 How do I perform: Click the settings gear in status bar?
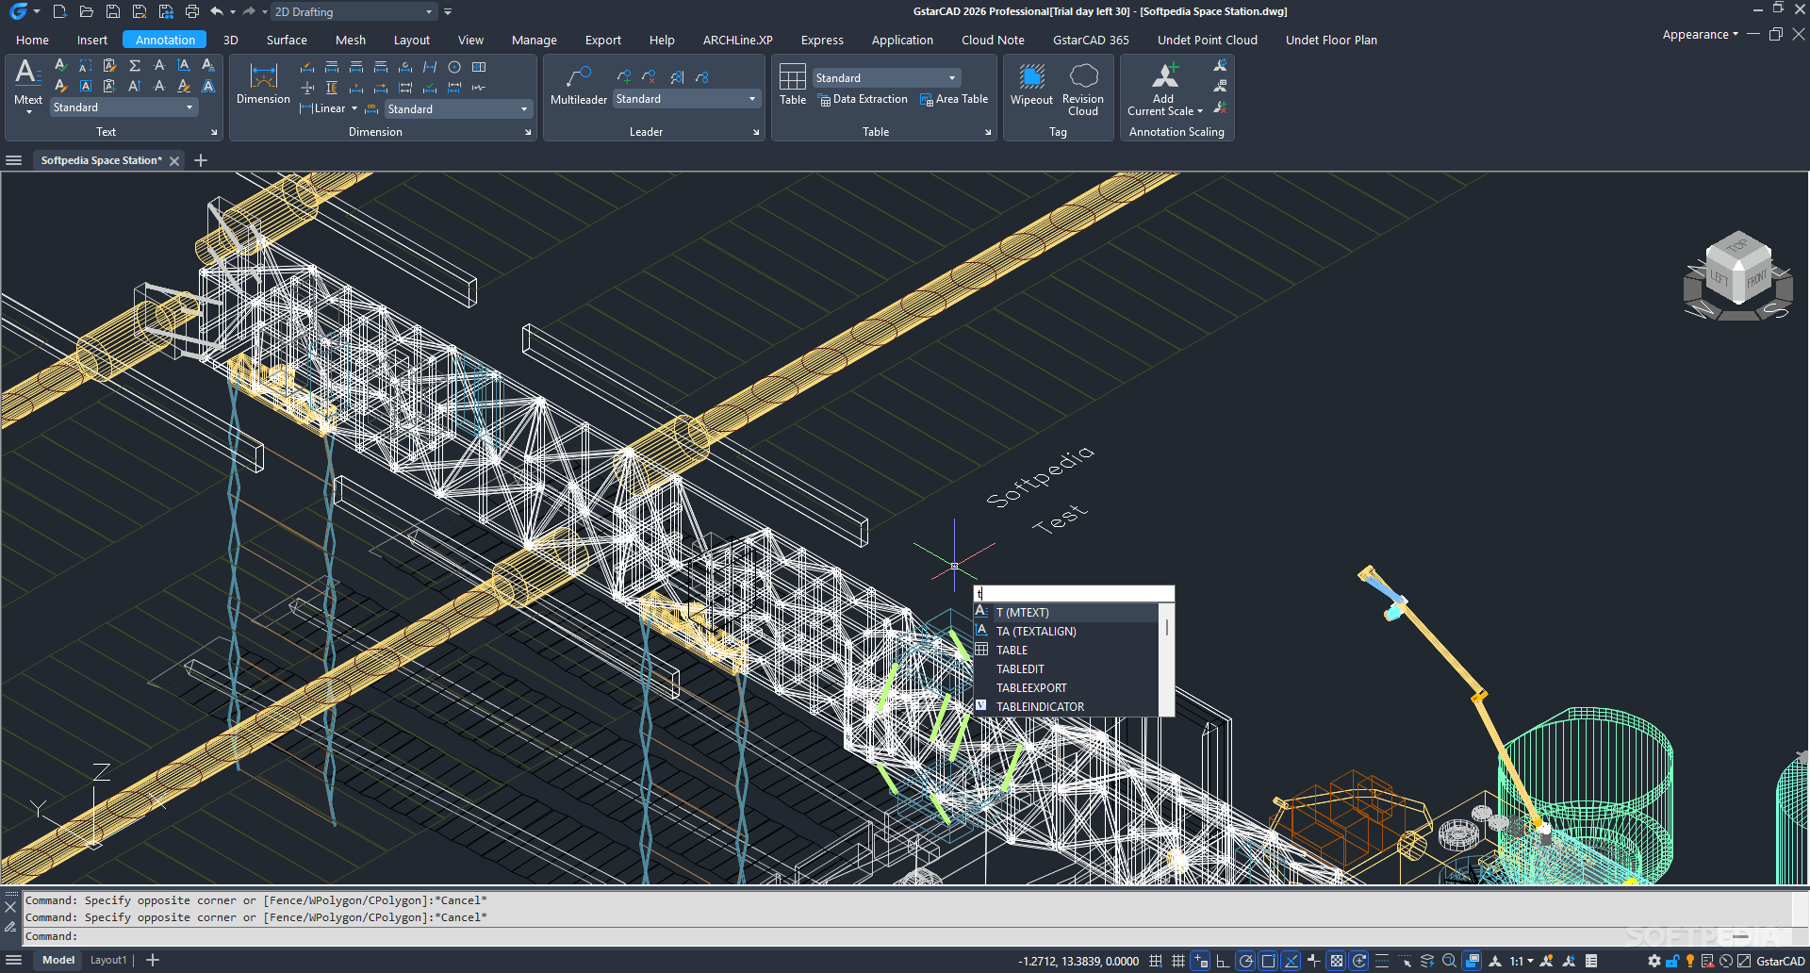coord(1654,961)
